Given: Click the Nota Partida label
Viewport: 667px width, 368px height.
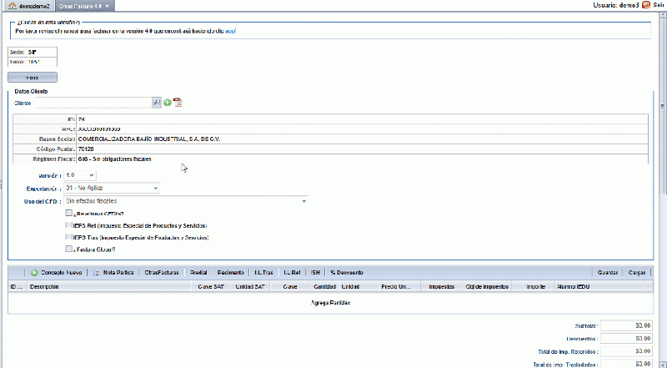Looking at the screenshot, I should click(x=118, y=273).
